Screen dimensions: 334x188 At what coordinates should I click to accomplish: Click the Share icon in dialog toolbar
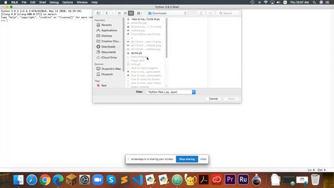pos(201,13)
